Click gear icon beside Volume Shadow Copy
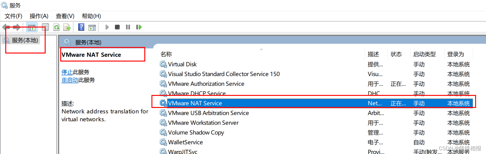Image resolution: width=486 pixels, height=154 pixels. coord(163,132)
